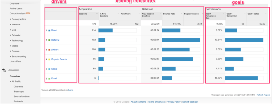Click the Acquisition section icon in sidebar
Viewport: 272px width, 107px height.
(x=4, y=70)
